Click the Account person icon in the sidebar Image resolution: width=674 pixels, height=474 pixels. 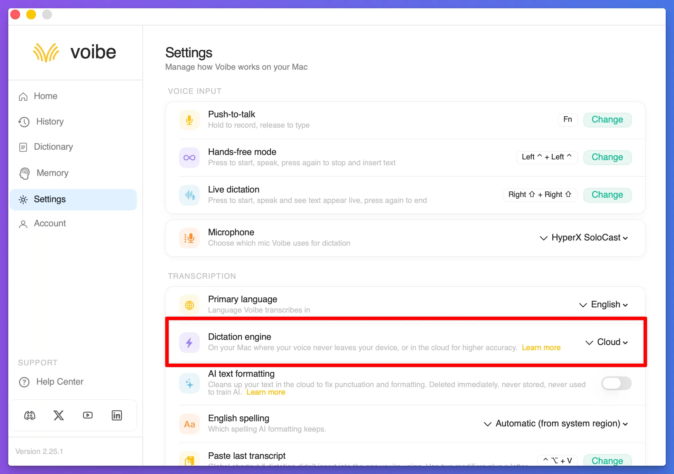point(23,224)
